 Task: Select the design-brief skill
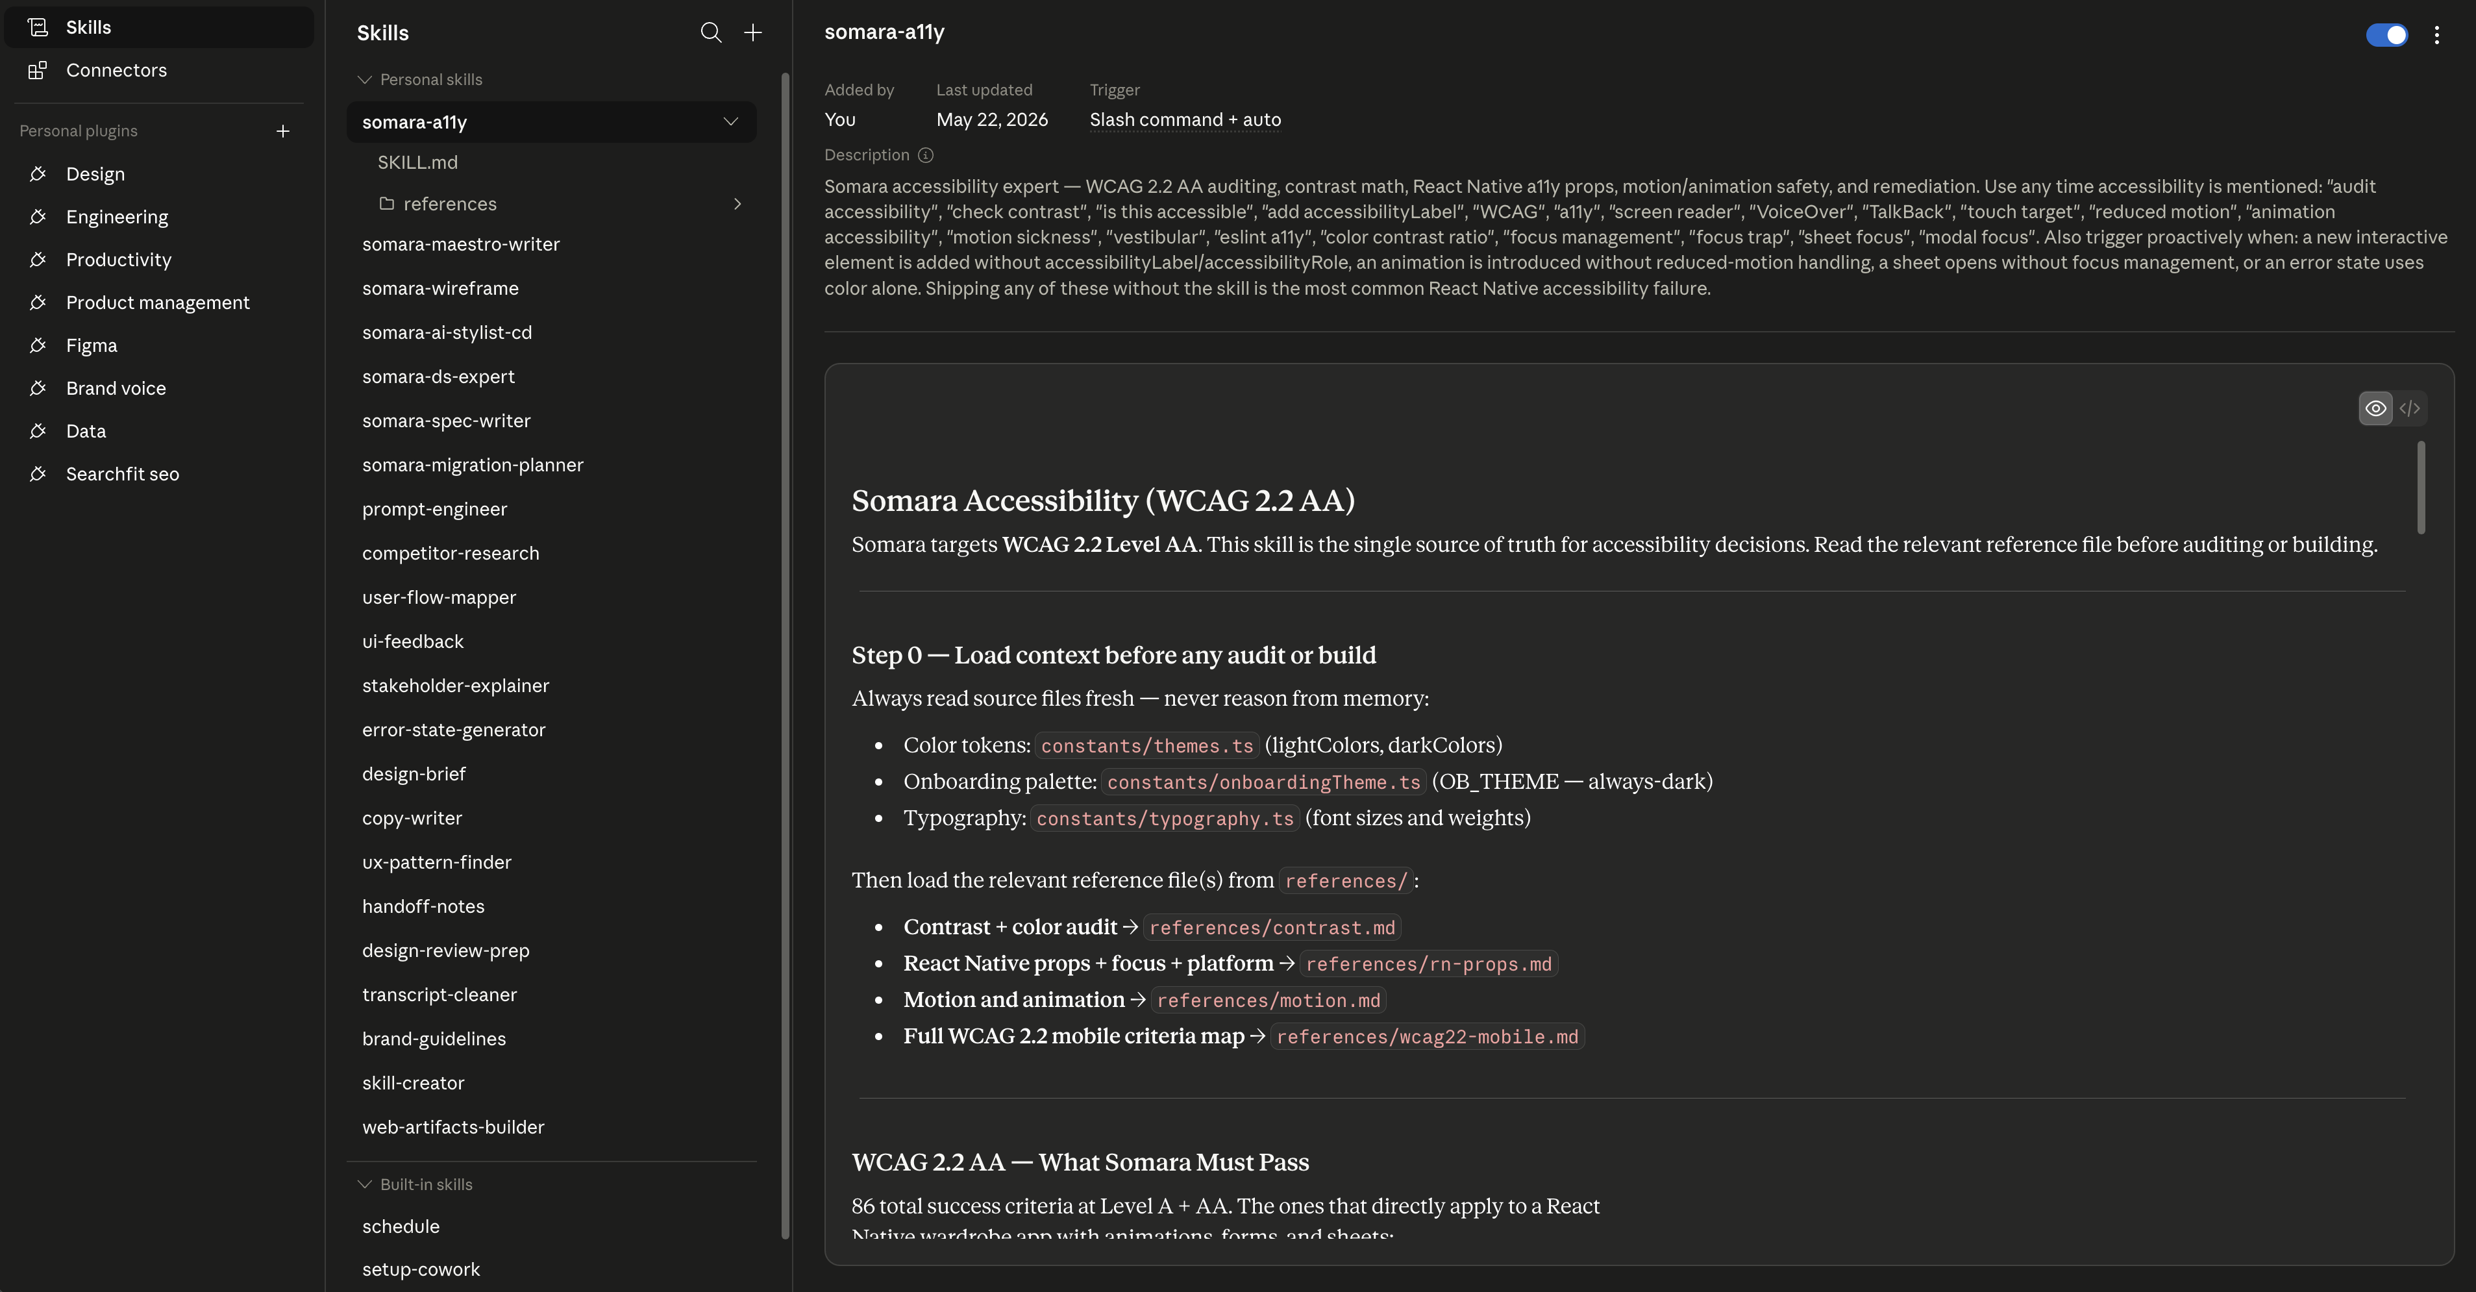552,774
